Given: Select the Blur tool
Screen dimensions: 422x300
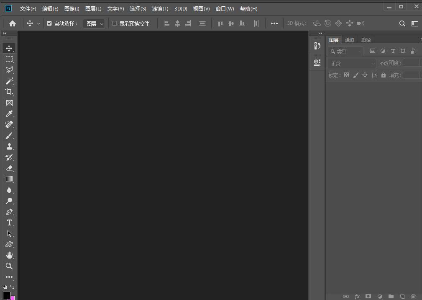Looking at the screenshot, I should (x=9, y=190).
